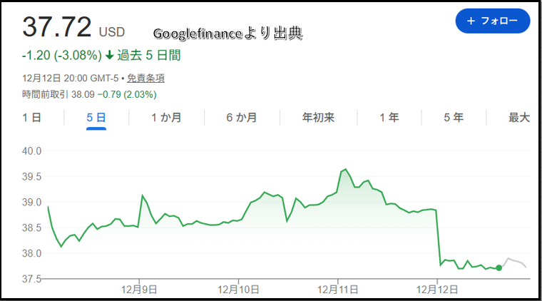
Task: Show the 年初来 year-to-date chart
Action: pos(318,118)
